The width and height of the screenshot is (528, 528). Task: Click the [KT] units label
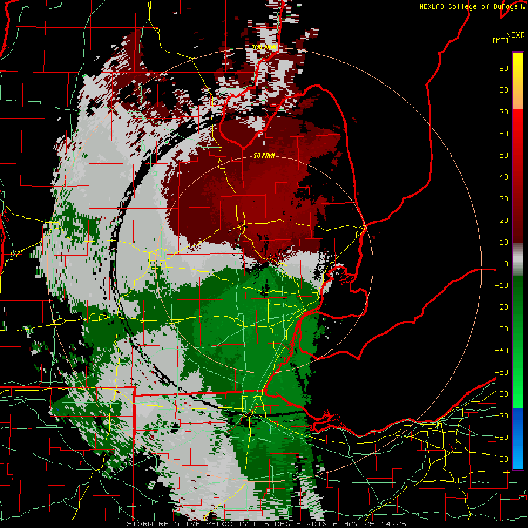[x=501, y=40]
